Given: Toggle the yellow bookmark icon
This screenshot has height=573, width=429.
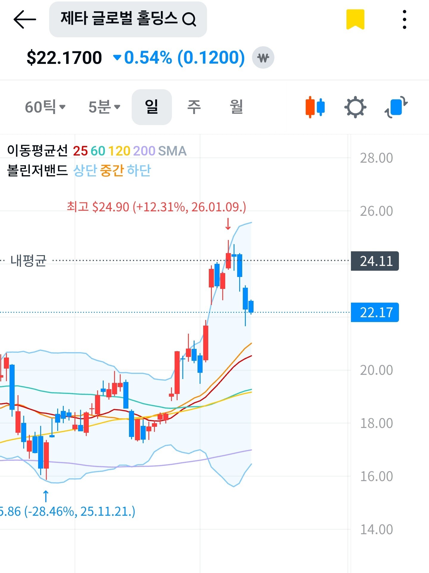Looking at the screenshot, I should click(355, 19).
